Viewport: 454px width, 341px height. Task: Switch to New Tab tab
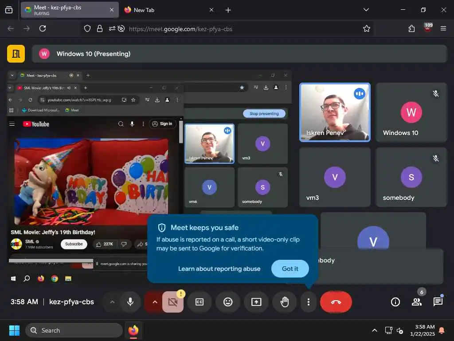click(x=169, y=10)
